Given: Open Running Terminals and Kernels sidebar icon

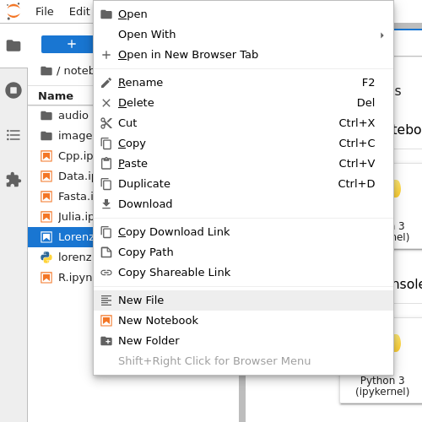Looking at the screenshot, I should pos(14,90).
